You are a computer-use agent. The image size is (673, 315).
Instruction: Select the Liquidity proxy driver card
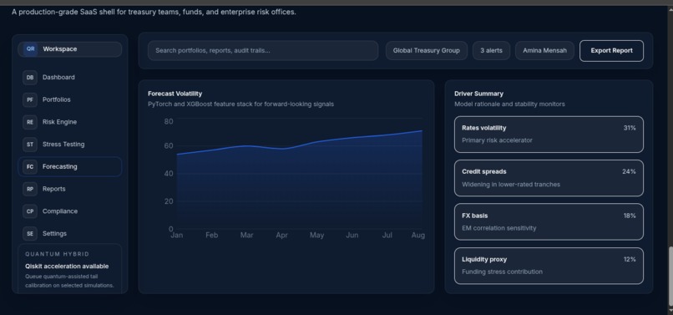coord(549,266)
